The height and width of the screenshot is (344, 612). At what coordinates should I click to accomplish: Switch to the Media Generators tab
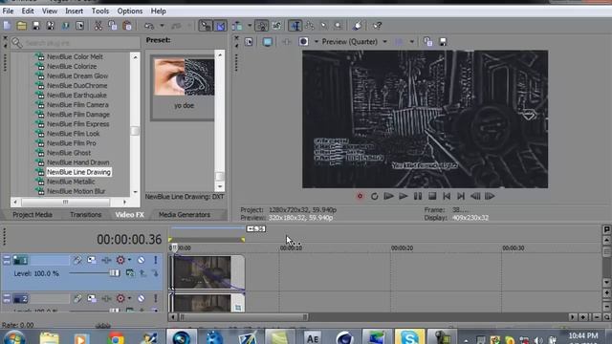click(185, 214)
